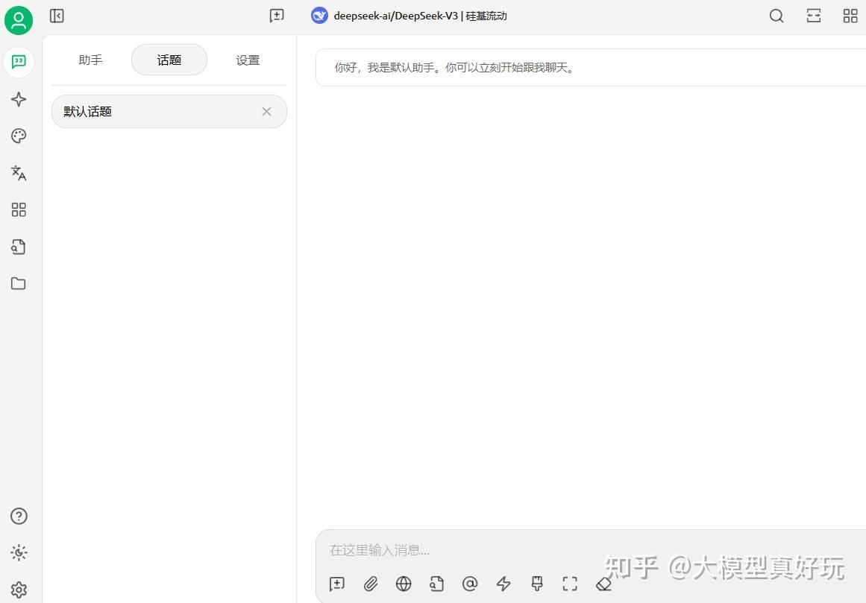The height and width of the screenshot is (603, 866).
Task: Switch to the 助手 tab
Action: point(90,60)
